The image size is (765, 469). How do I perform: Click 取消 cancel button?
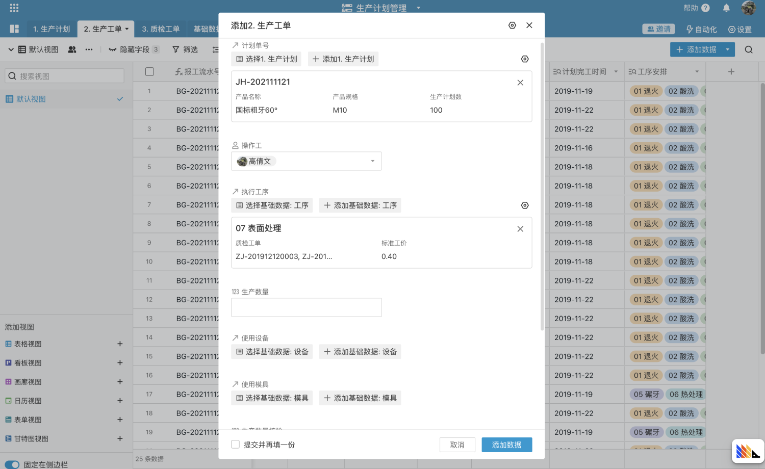pos(457,445)
